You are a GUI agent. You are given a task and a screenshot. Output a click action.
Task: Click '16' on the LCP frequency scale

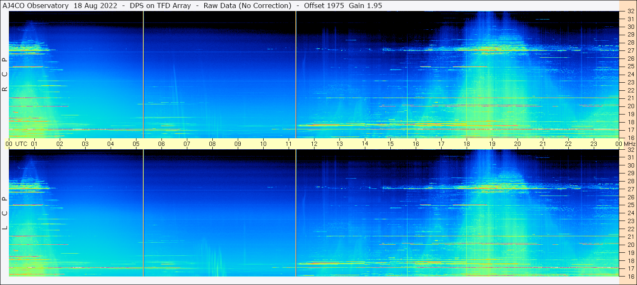tap(630, 276)
